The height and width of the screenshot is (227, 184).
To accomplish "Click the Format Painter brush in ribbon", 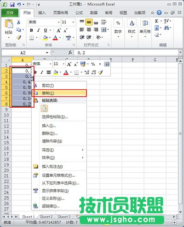I will click(x=19, y=37).
